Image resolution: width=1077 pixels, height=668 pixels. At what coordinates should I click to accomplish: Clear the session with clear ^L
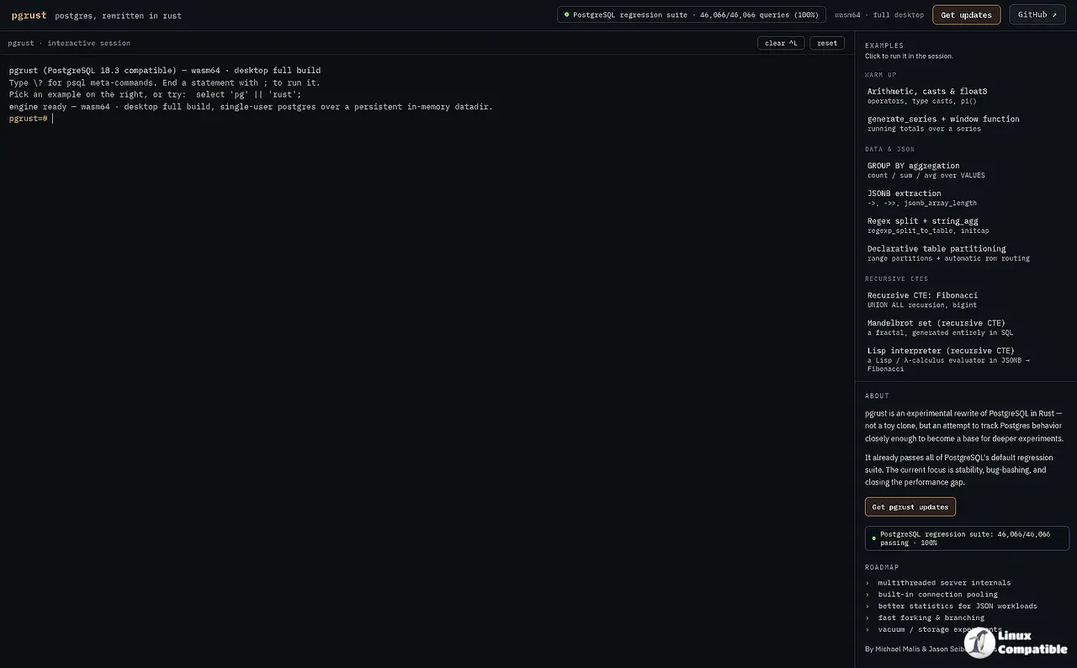(781, 43)
